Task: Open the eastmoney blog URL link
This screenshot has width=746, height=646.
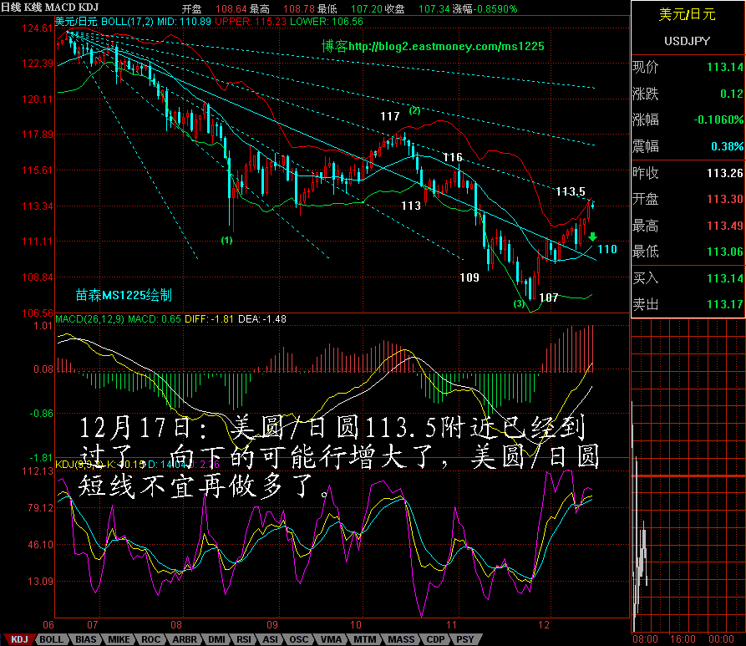Action: [x=446, y=46]
